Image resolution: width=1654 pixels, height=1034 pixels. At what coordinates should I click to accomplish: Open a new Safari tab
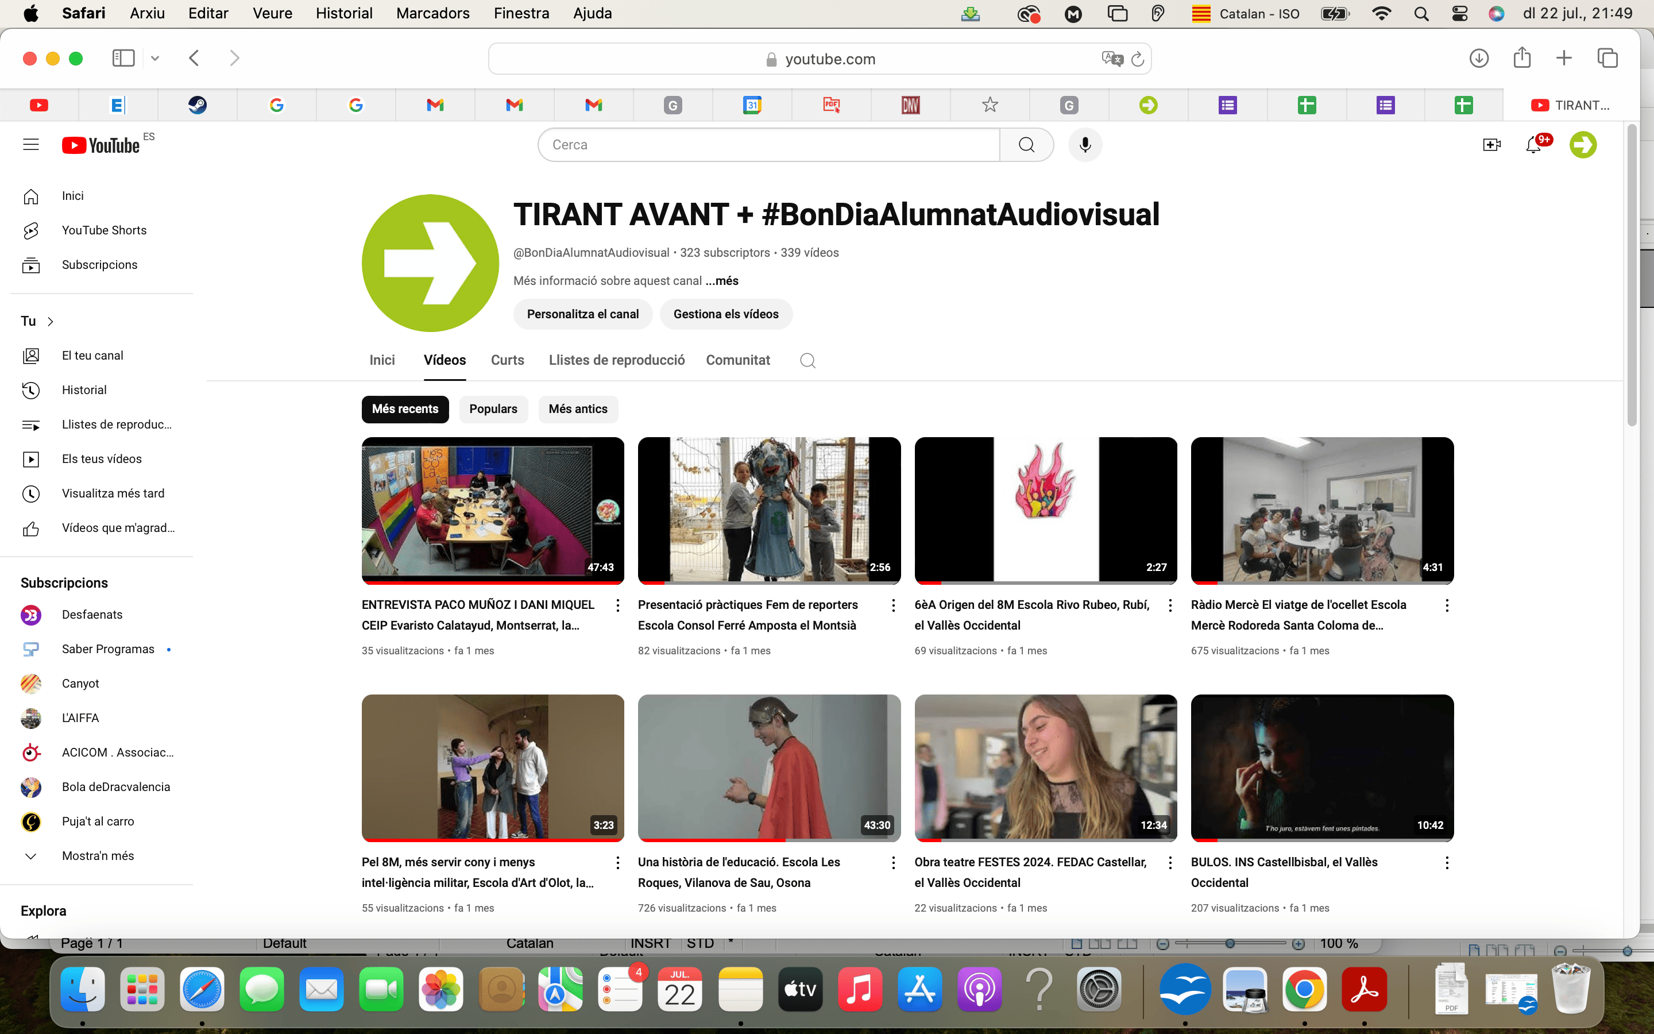pyautogui.click(x=1564, y=58)
